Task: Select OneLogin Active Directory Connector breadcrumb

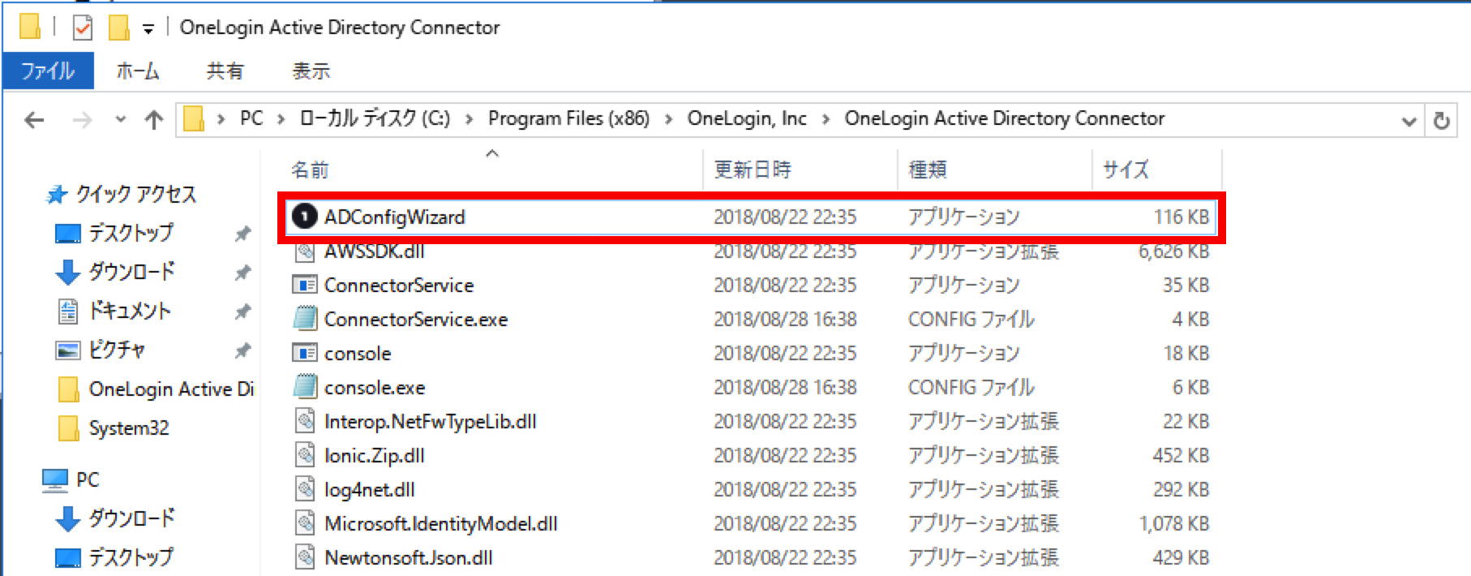Action: point(1005,119)
